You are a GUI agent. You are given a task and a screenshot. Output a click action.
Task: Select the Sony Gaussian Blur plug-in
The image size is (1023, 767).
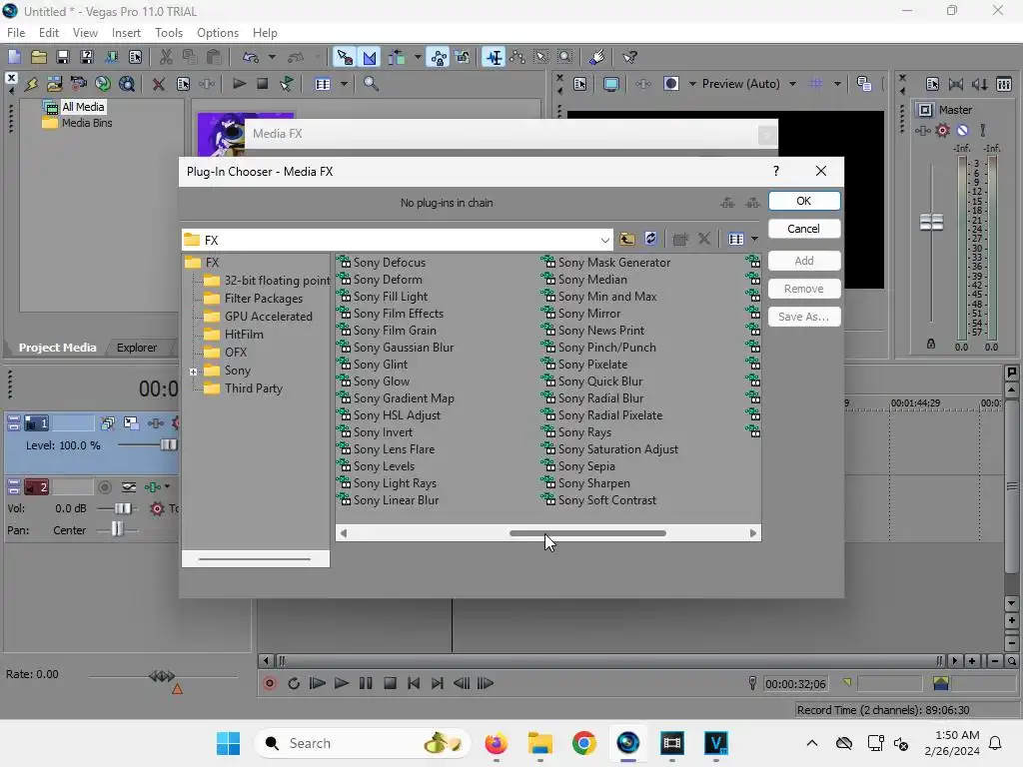(404, 348)
